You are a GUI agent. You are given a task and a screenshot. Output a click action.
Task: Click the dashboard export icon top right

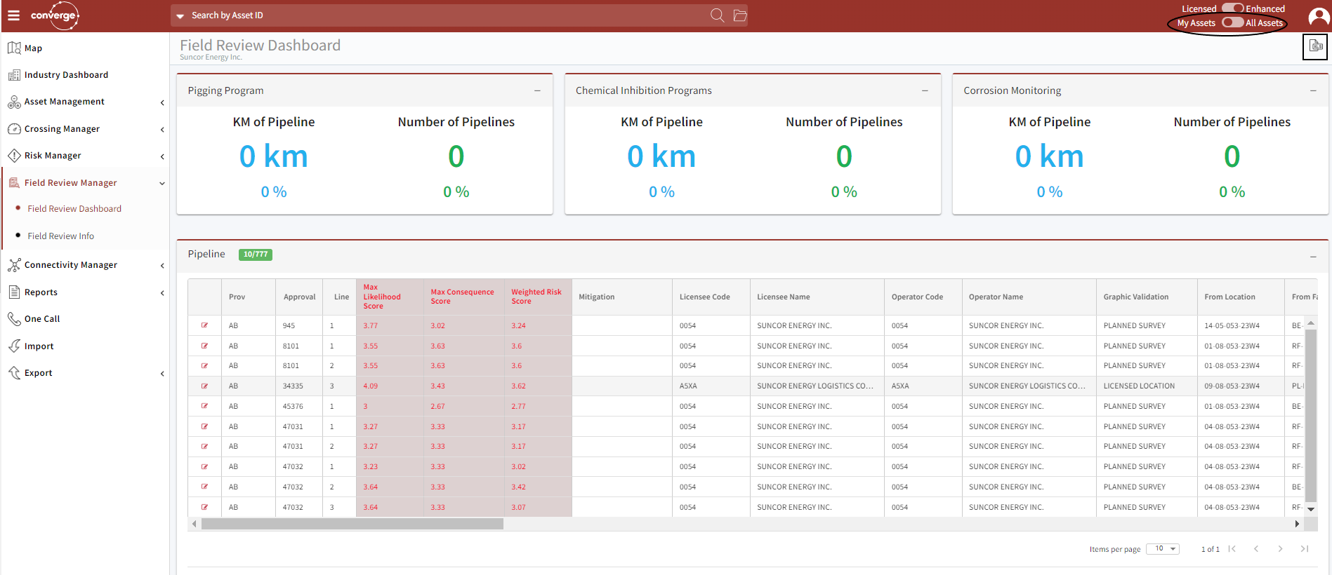pos(1315,47)
